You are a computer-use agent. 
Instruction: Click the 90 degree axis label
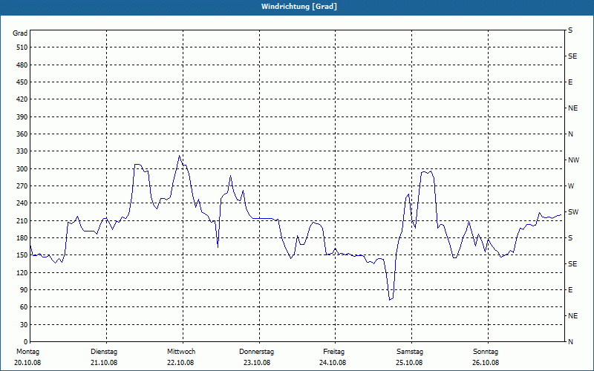pos(24,290)
